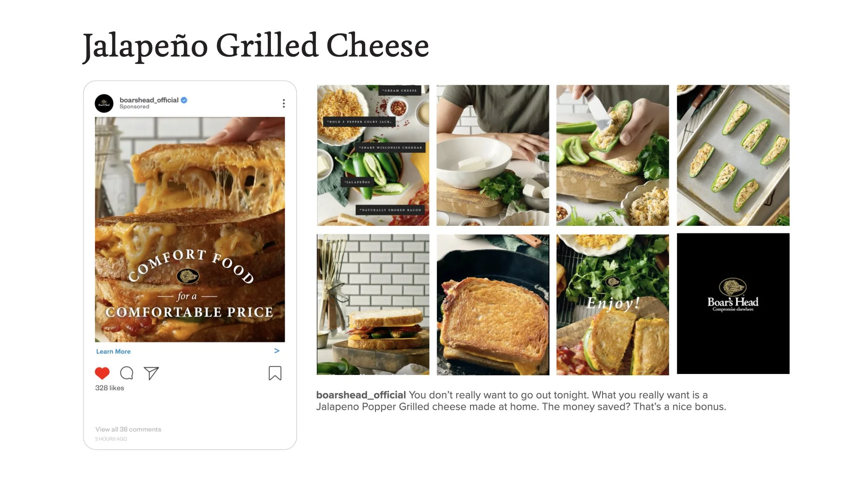The width and height of the screenshot is (857, 482).
Task: Select the skillet grilled sandwich thumbnail
Action: tap(493, 304)
